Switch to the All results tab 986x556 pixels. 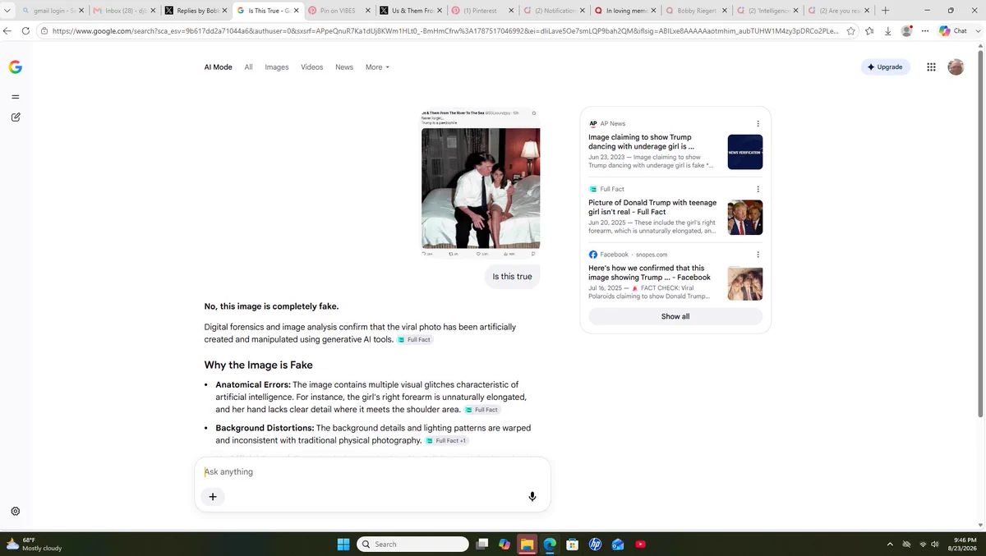pyautogui.click(x=248, y=67)
